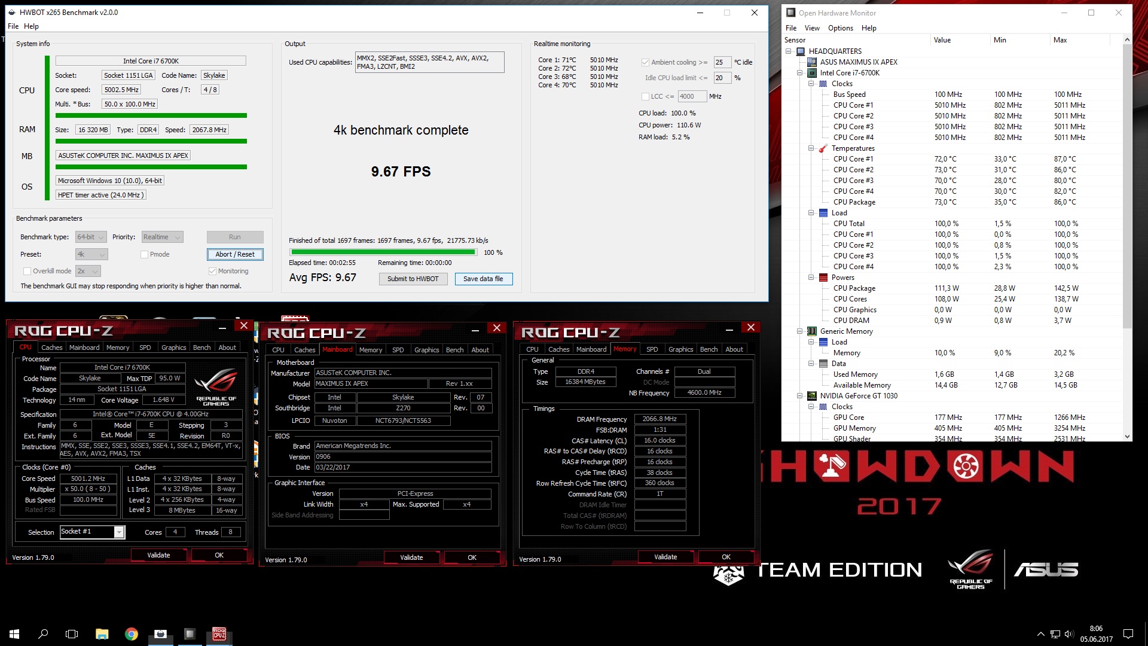Image resolution: width=1148 pixels, height=646 pixels.
Task: Toggle the Monitoring checkbox
Action: 212,271
